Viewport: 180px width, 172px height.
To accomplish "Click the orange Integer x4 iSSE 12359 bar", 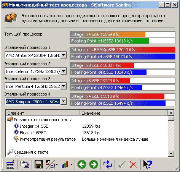I will pyautogui.click(x=123, y=34).
